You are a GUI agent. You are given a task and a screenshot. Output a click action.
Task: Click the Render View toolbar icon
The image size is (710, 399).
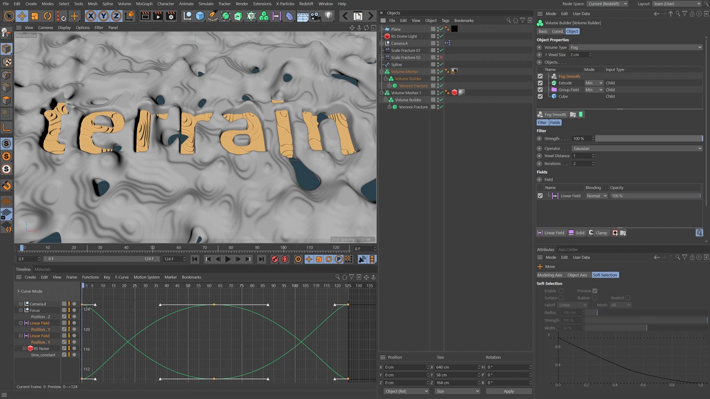(x=145, y=16)
